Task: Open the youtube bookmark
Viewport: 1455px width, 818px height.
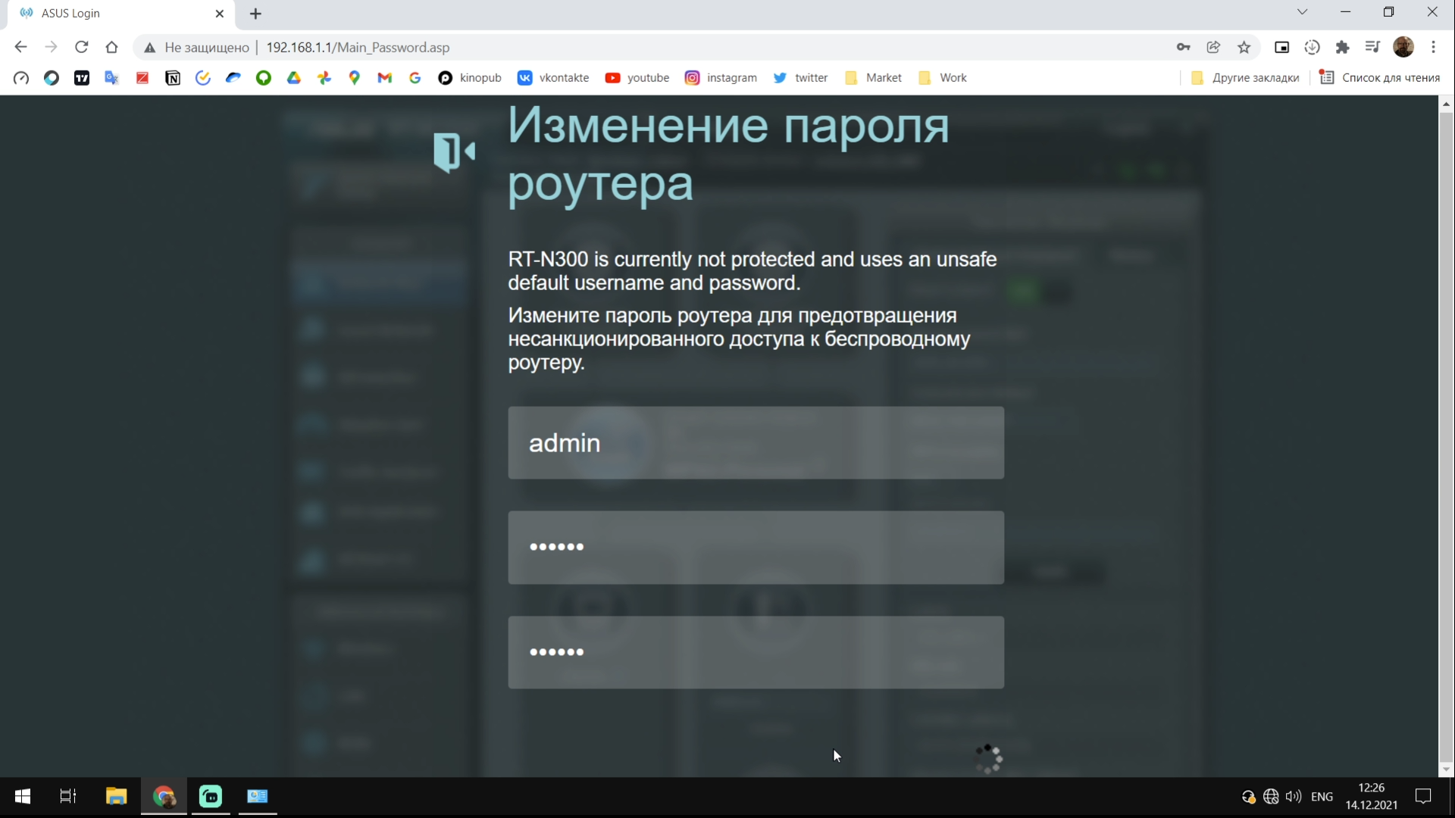Action: pyautogui.click(x=637, y=77)
